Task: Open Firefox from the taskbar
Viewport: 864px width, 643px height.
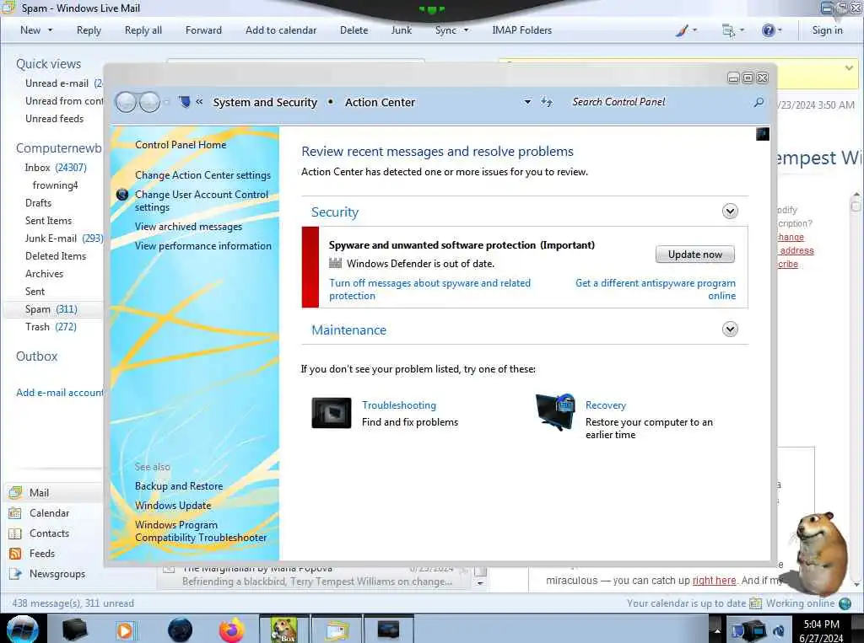Action: click(231, 630)
